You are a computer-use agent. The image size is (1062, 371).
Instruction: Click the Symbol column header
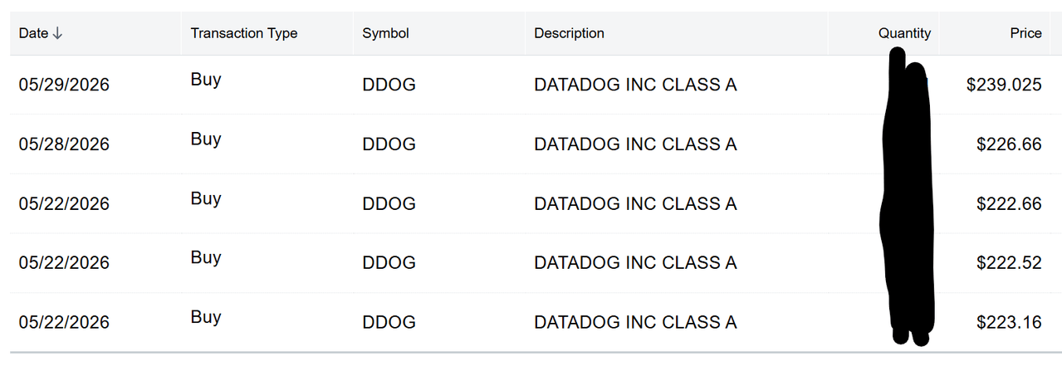coord(386,33)
